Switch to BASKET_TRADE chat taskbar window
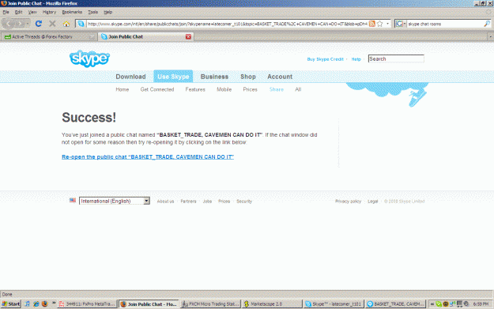Viewport: 494px width, 309px height. (395, 304)
